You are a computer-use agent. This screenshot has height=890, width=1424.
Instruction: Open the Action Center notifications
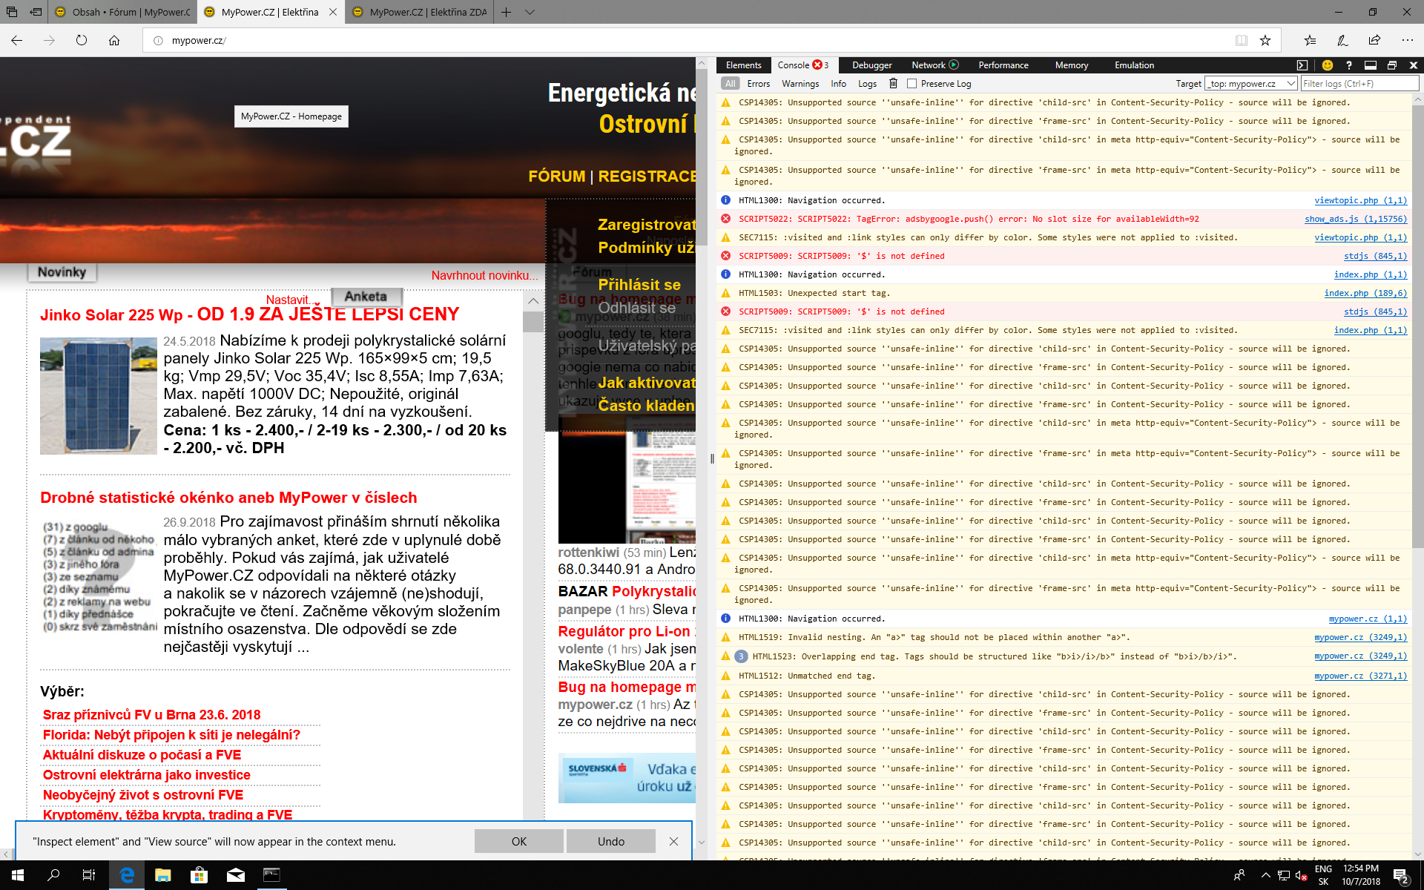pyautogui.click(x=1401, y=876)
